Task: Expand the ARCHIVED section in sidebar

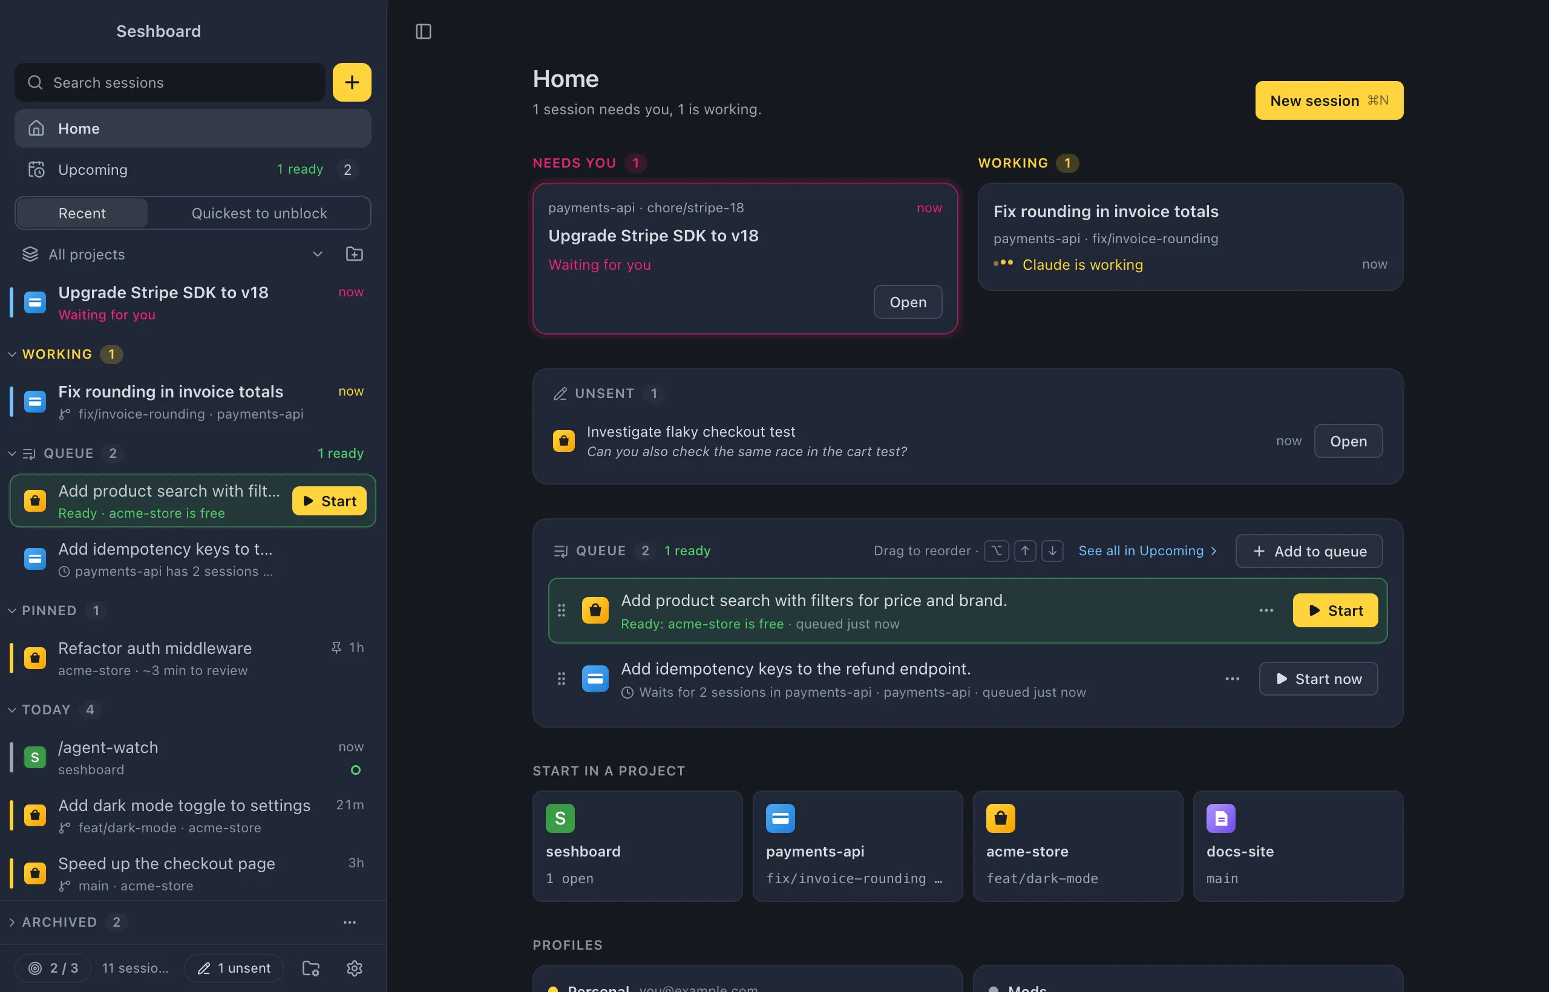Action: click(12, 922)
